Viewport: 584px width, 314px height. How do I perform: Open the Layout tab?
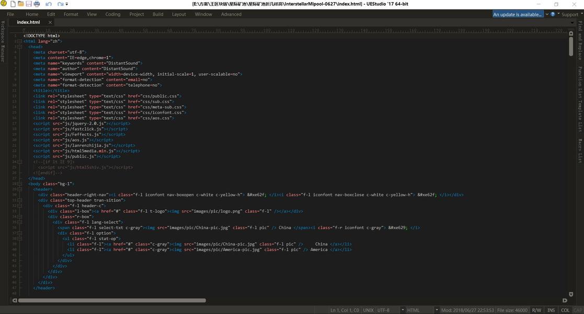[179, 14]
